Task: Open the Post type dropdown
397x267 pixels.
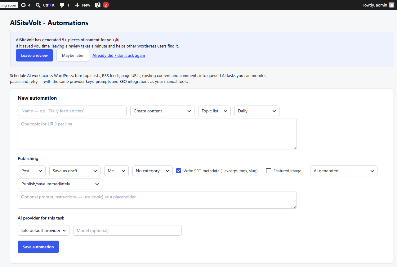Action: (32, 171)
